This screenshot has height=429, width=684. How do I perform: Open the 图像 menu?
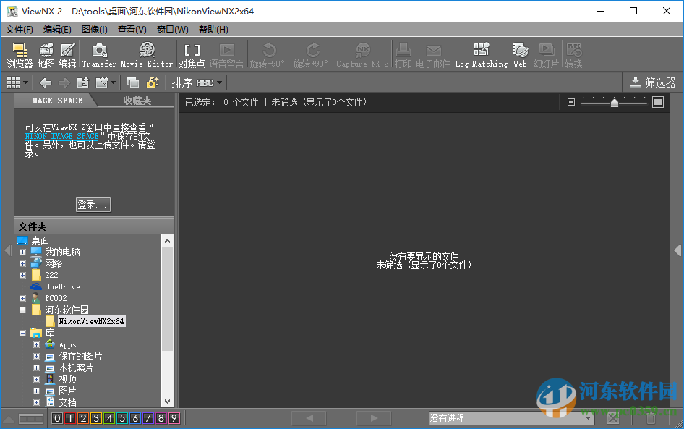pyautogui.click(x=95, y=30)
